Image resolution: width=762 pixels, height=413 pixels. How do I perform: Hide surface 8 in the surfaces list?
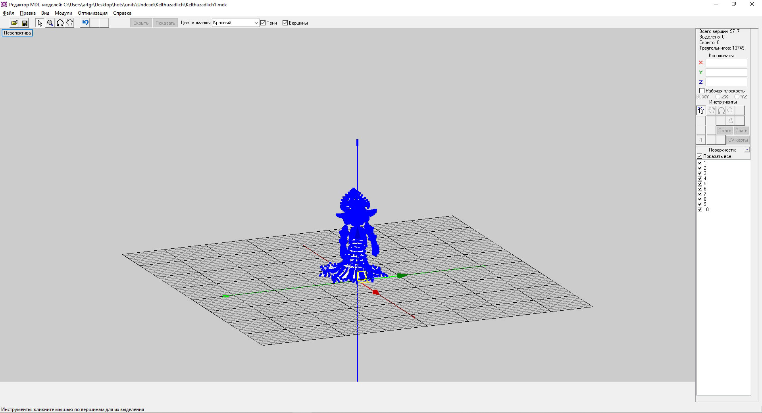(700, 199)
